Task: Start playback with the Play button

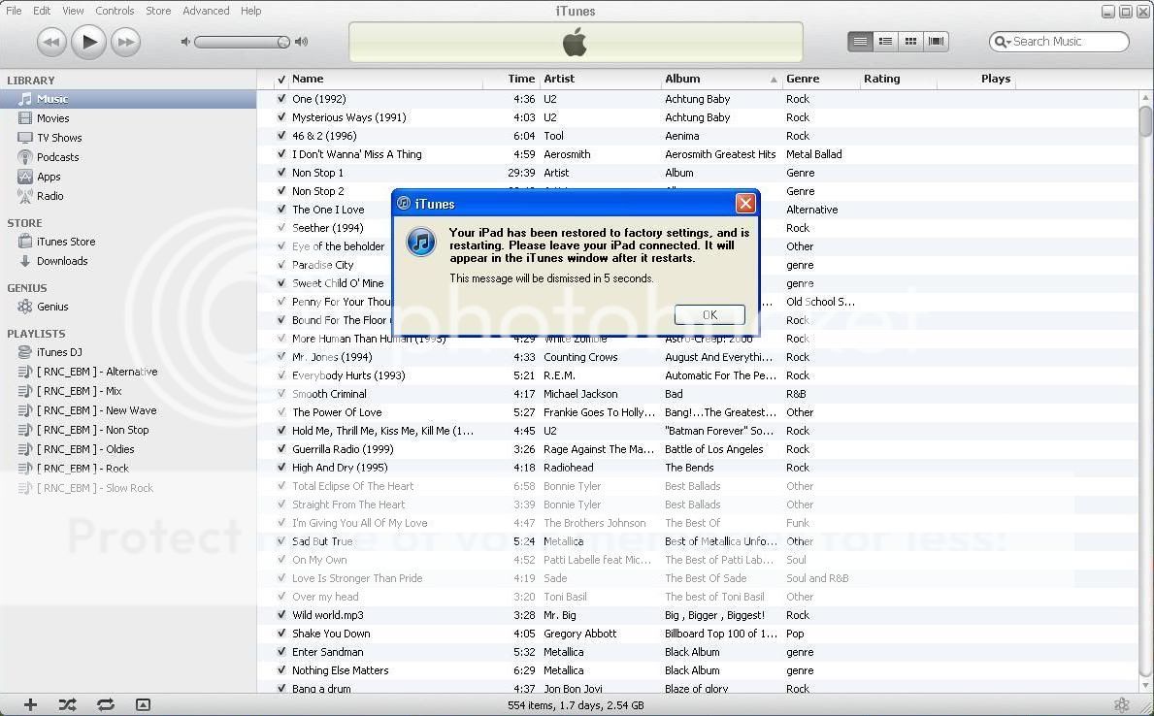Action: tap(88, 42)
